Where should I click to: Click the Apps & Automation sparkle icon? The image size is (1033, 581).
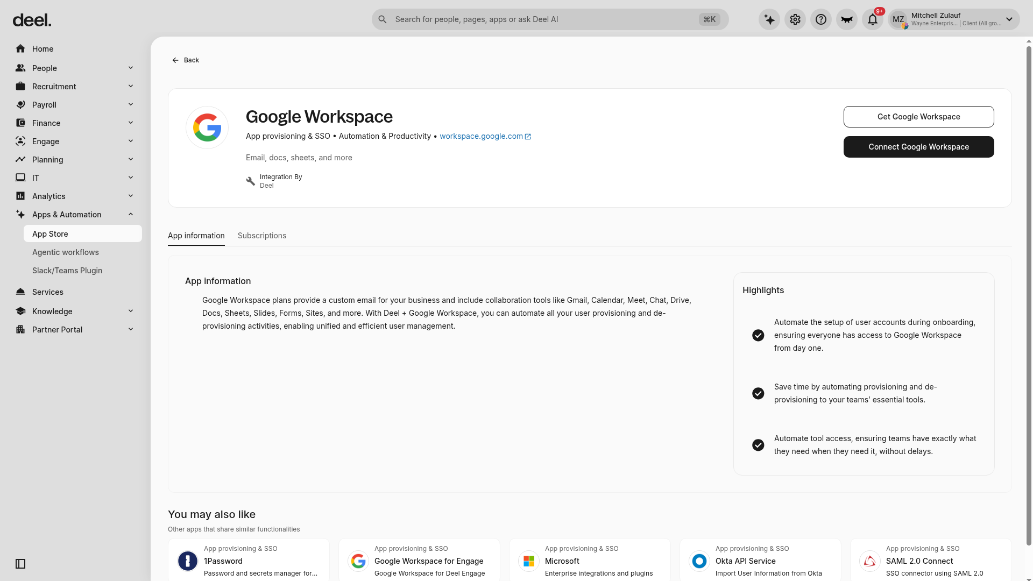pos(20,215)
